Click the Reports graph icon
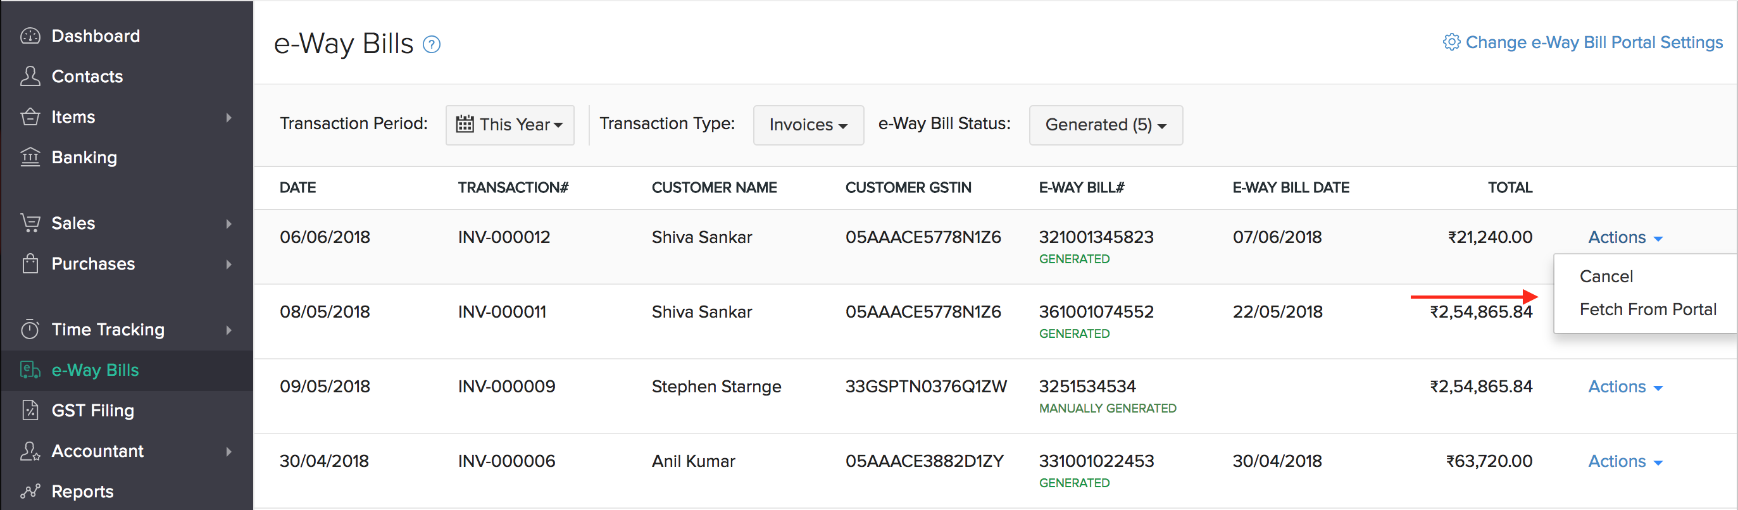The image size is (1738, 510). pyautogui.click(x=30, y=491)
